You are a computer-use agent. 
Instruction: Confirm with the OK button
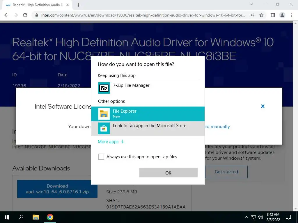[168, 173]
